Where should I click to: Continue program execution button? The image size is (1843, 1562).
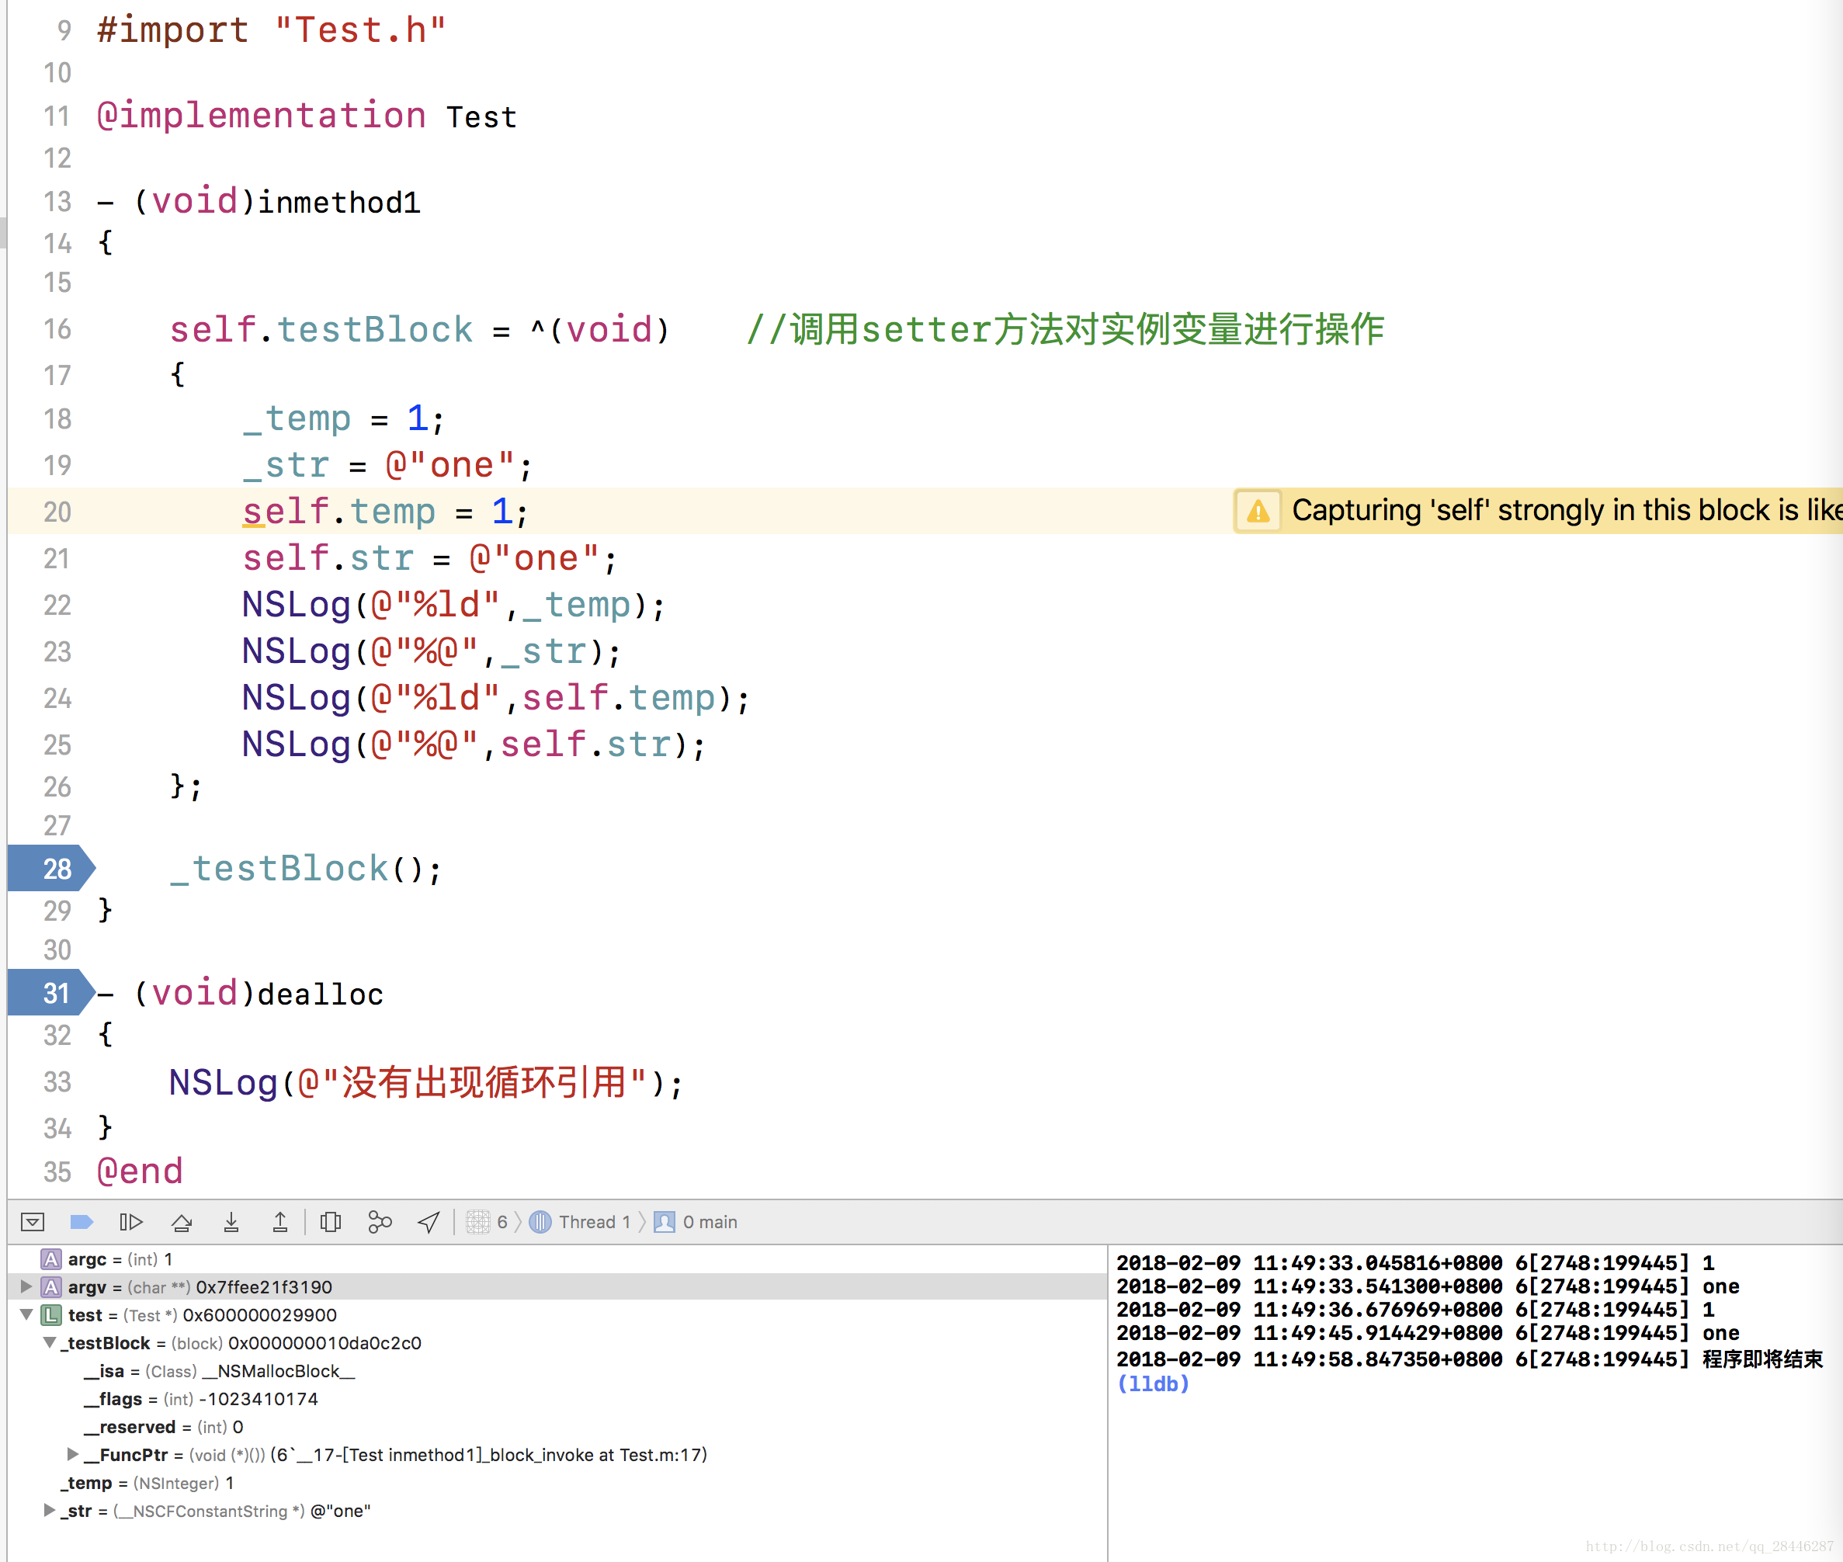coord(131,1222)
